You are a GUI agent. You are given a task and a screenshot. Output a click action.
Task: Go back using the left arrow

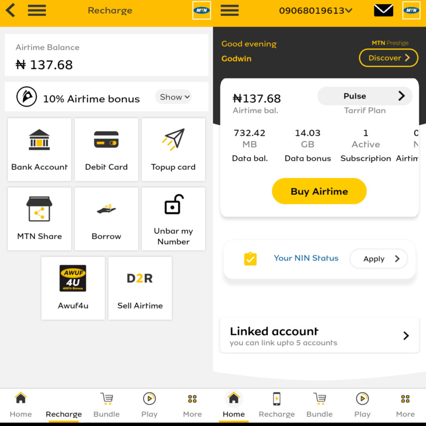tap(10, 10)
